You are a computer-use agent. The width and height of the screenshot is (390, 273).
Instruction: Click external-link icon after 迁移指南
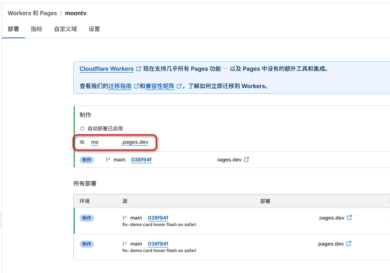(x=136, y=86)
